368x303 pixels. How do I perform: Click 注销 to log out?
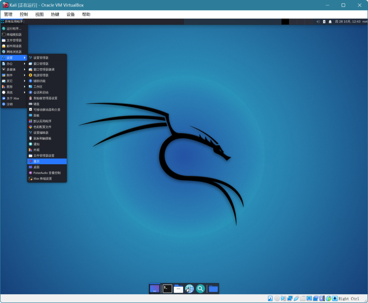tap(14, 104)
